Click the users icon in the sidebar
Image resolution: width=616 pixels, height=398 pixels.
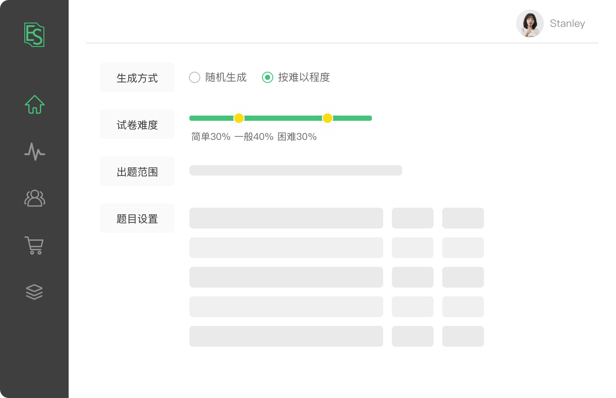coord(34,199)
